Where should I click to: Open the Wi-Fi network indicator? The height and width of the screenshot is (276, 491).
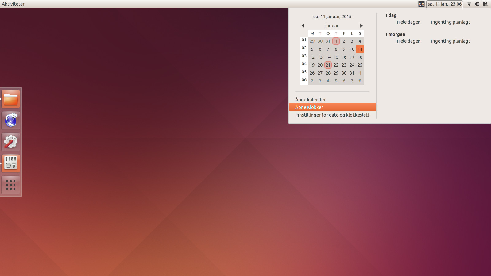coord(469,4)
